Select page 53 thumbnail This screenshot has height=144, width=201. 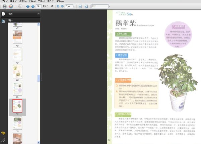(17, 123)
